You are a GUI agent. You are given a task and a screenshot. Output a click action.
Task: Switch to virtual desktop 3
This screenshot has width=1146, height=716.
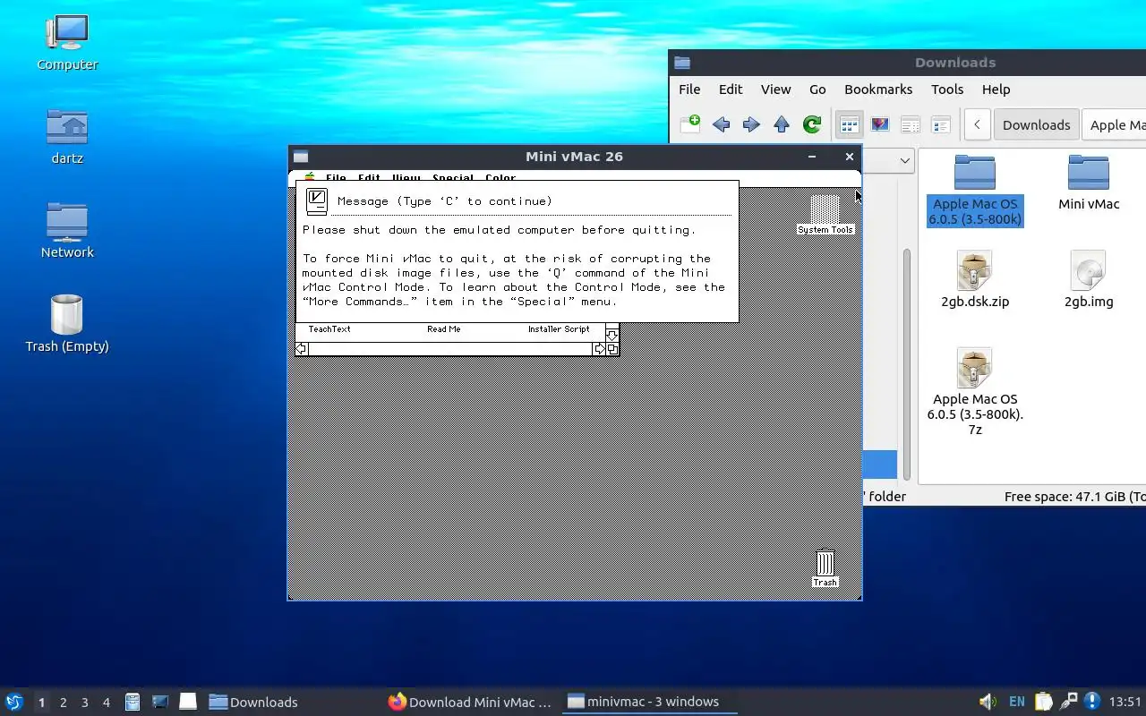click(84, 703)
